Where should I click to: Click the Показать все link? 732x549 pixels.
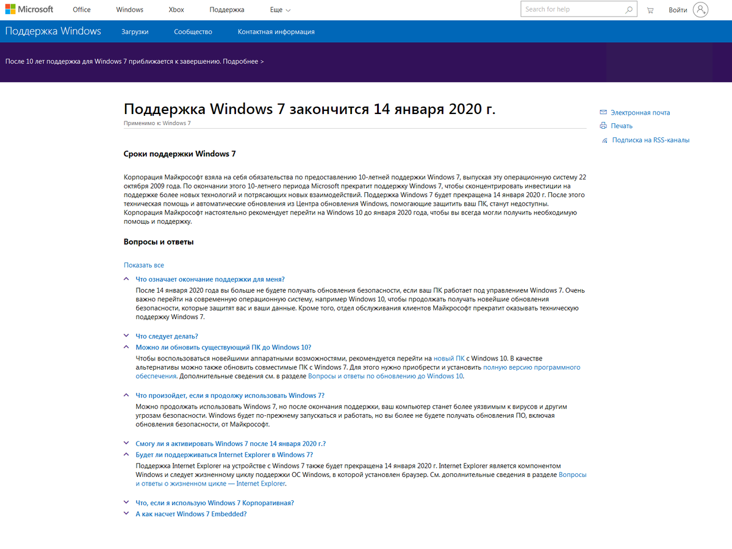(144, 265)
